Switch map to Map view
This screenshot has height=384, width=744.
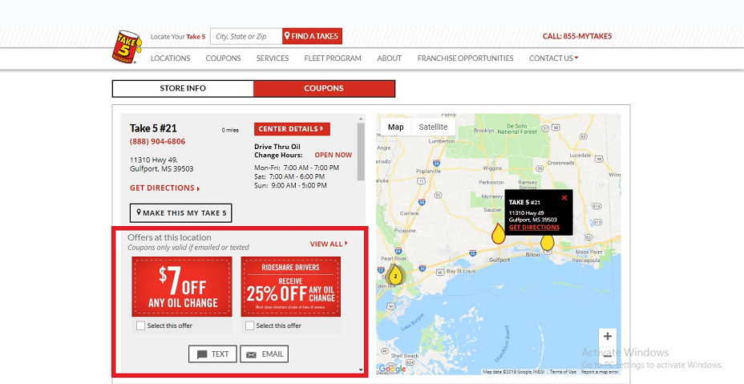[396, 127]
